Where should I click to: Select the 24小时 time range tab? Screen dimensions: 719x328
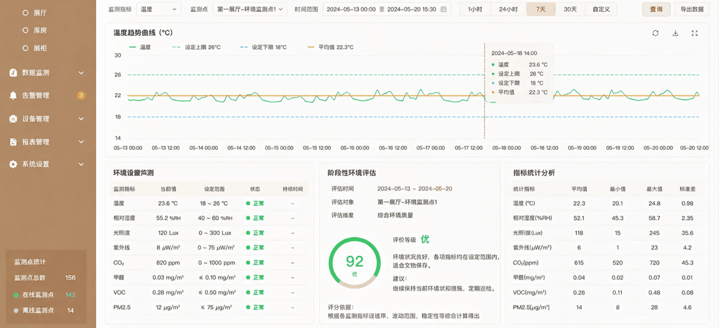[x=508, y=9]
